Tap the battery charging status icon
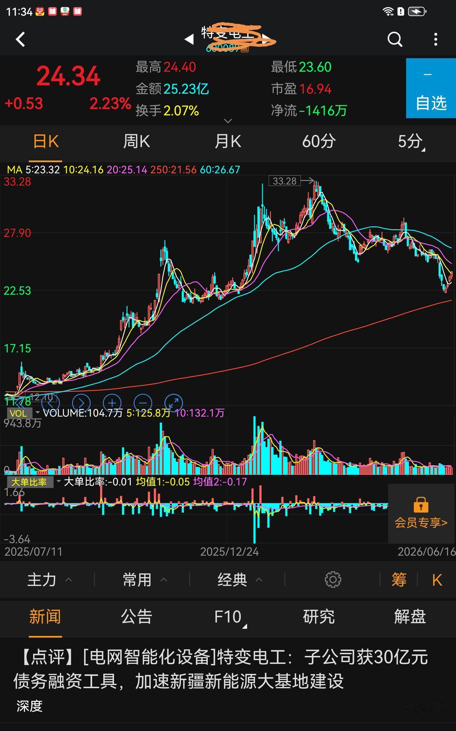 (417, 12)
